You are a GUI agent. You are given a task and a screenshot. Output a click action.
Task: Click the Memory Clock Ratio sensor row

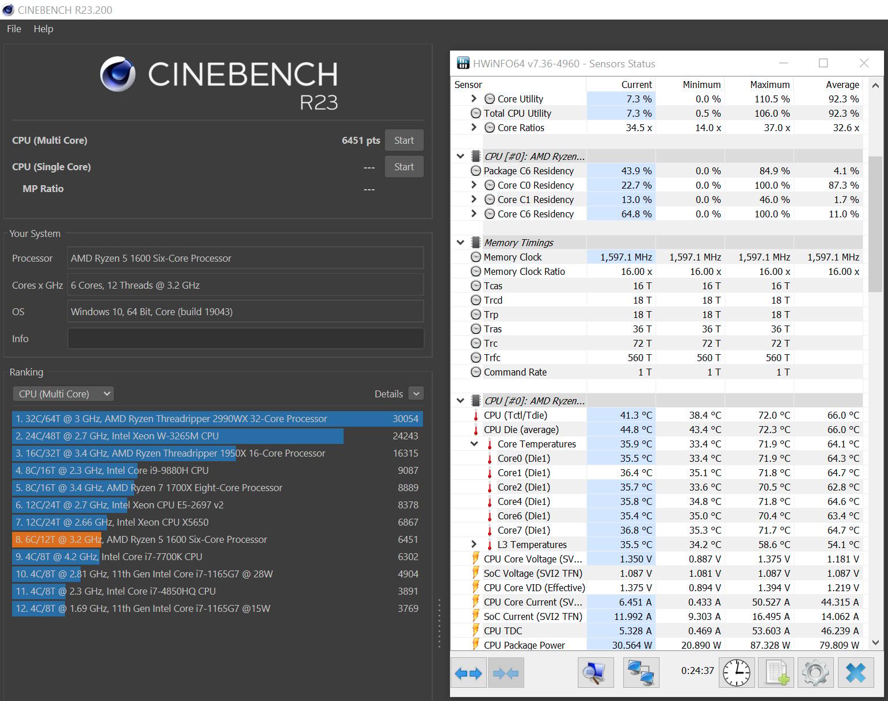point(658,271)
